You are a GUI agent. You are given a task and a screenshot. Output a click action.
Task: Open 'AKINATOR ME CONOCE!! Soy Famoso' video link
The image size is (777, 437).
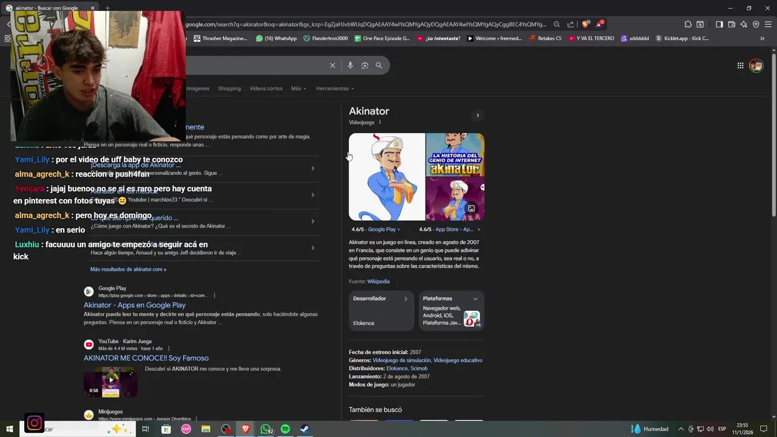click(x=146, y=358)
